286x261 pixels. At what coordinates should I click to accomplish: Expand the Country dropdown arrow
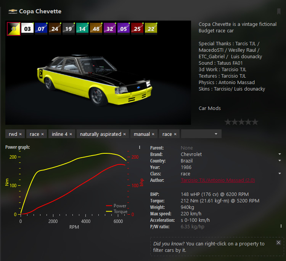coord(280,161)
